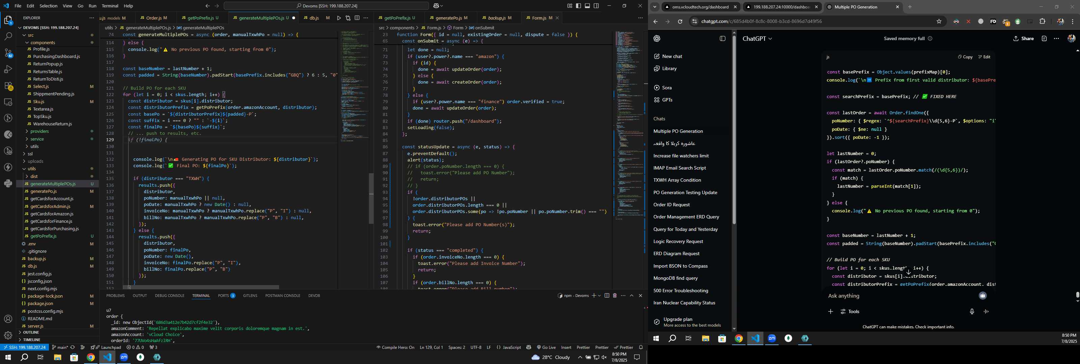Screen dimensions: 1080x364
Task: Click the Kill Terminal trash icon
Action: 615,296
